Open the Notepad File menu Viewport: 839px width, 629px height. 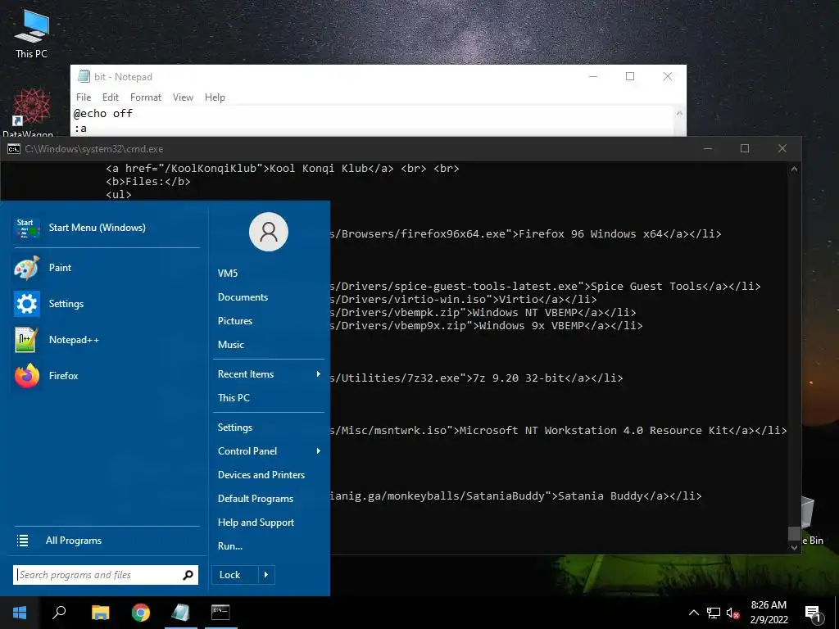pos(84,97)
